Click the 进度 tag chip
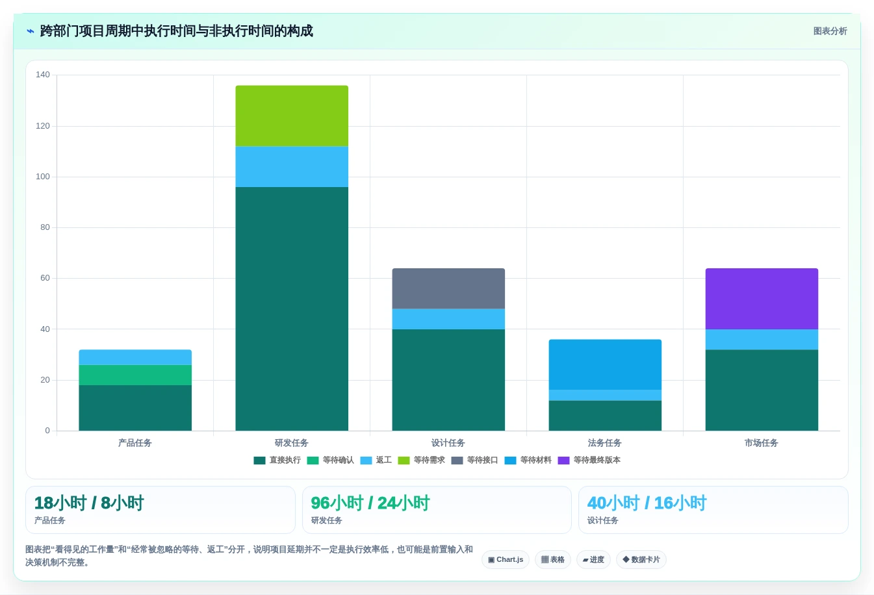The height and width of the screenshot is (595, 874). coord(593,560)
